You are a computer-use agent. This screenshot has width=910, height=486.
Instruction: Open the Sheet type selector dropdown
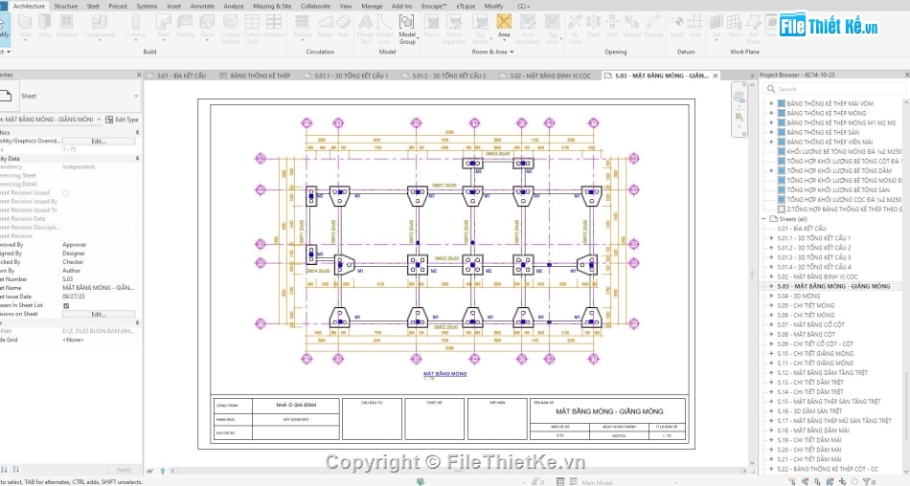pyautogui.click(x=136, y=97)
